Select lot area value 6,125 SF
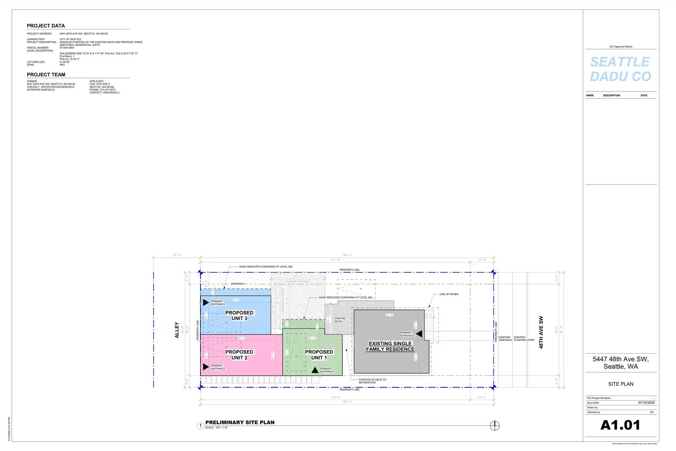Image resolution: width=676 pixels, height=451 pixels. [65, 62]
